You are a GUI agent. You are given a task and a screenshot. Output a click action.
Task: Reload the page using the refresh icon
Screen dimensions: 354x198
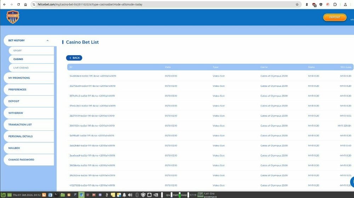[18, 5]
